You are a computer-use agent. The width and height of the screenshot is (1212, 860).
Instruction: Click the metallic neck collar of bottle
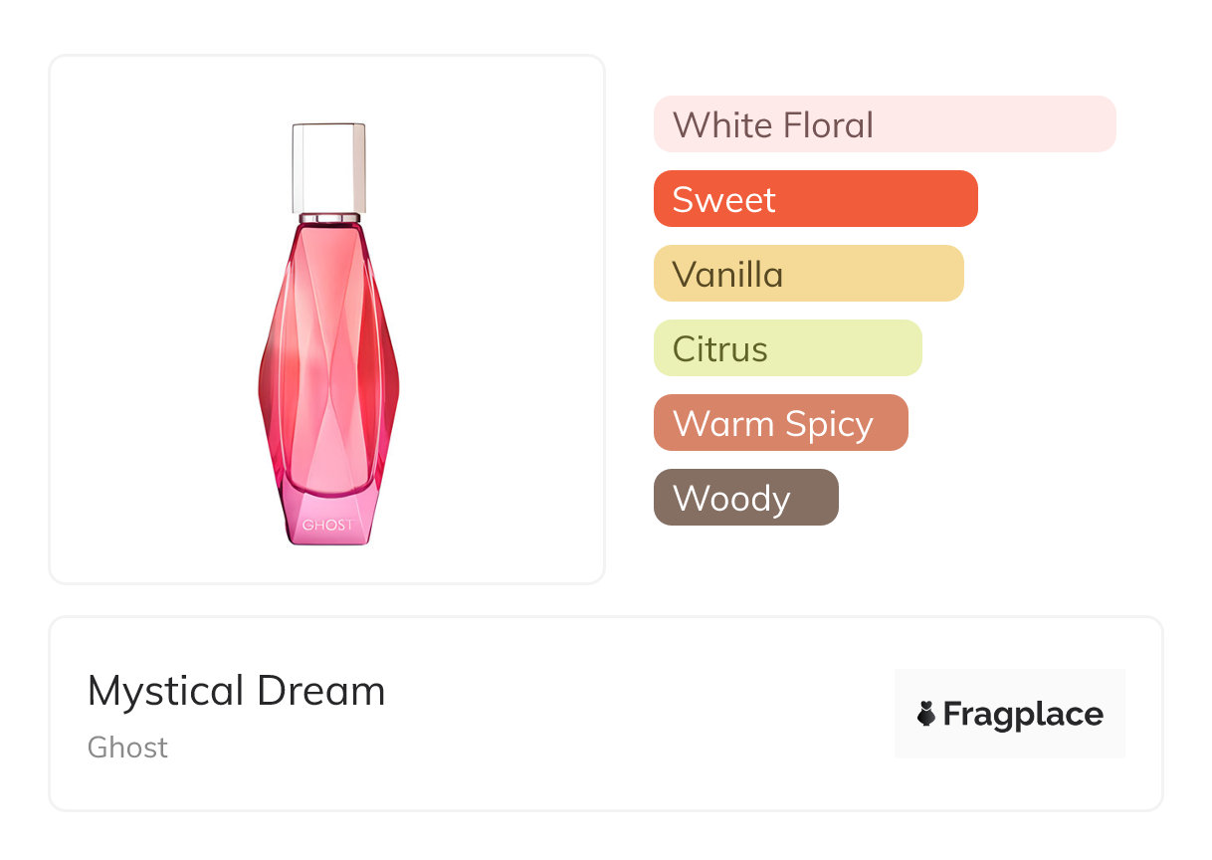click(328, 217)
